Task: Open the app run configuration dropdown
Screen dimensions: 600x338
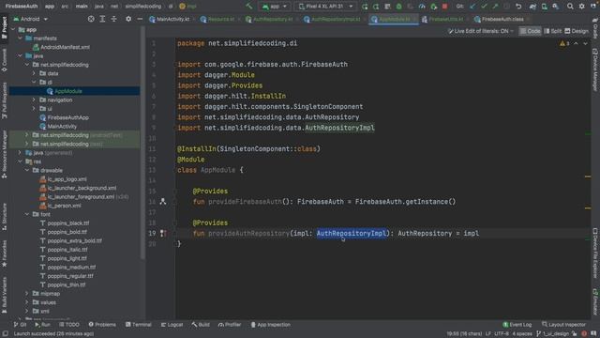Action: (275, 7)
